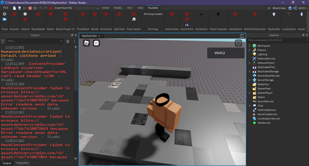Collapse the ribbon with the up chevron

(x=269, y=8)
